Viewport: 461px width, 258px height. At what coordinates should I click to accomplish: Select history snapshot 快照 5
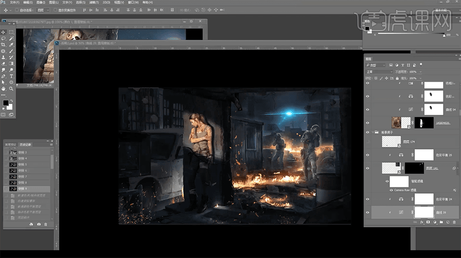point(27,165)
